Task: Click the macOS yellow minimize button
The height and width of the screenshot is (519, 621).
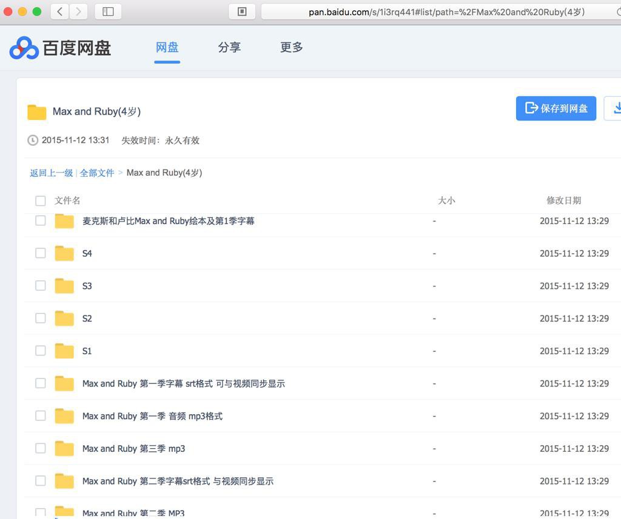Action: [x=22, y=12]
